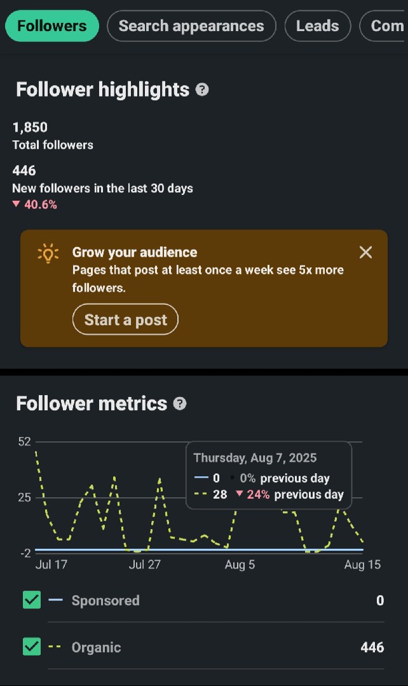Dismiss the Grow your audience banner
Image resolution: width=408 pixels, height=686 pixels.
click(x=365, y=252)
